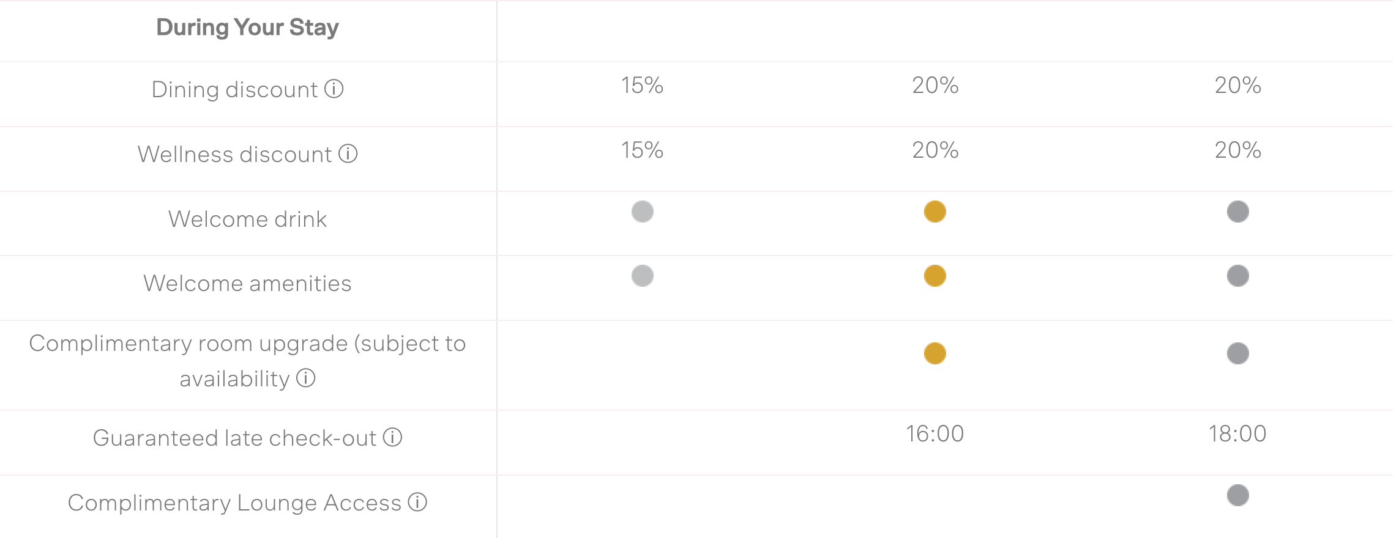
Task: Click the Complimentary Lounge Access label text
Action: coord(234,503)
